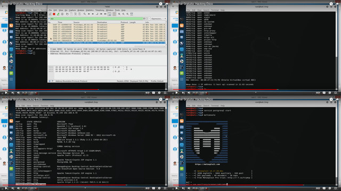Toggle subtitles on the Metasploit video

pos(324,188)
